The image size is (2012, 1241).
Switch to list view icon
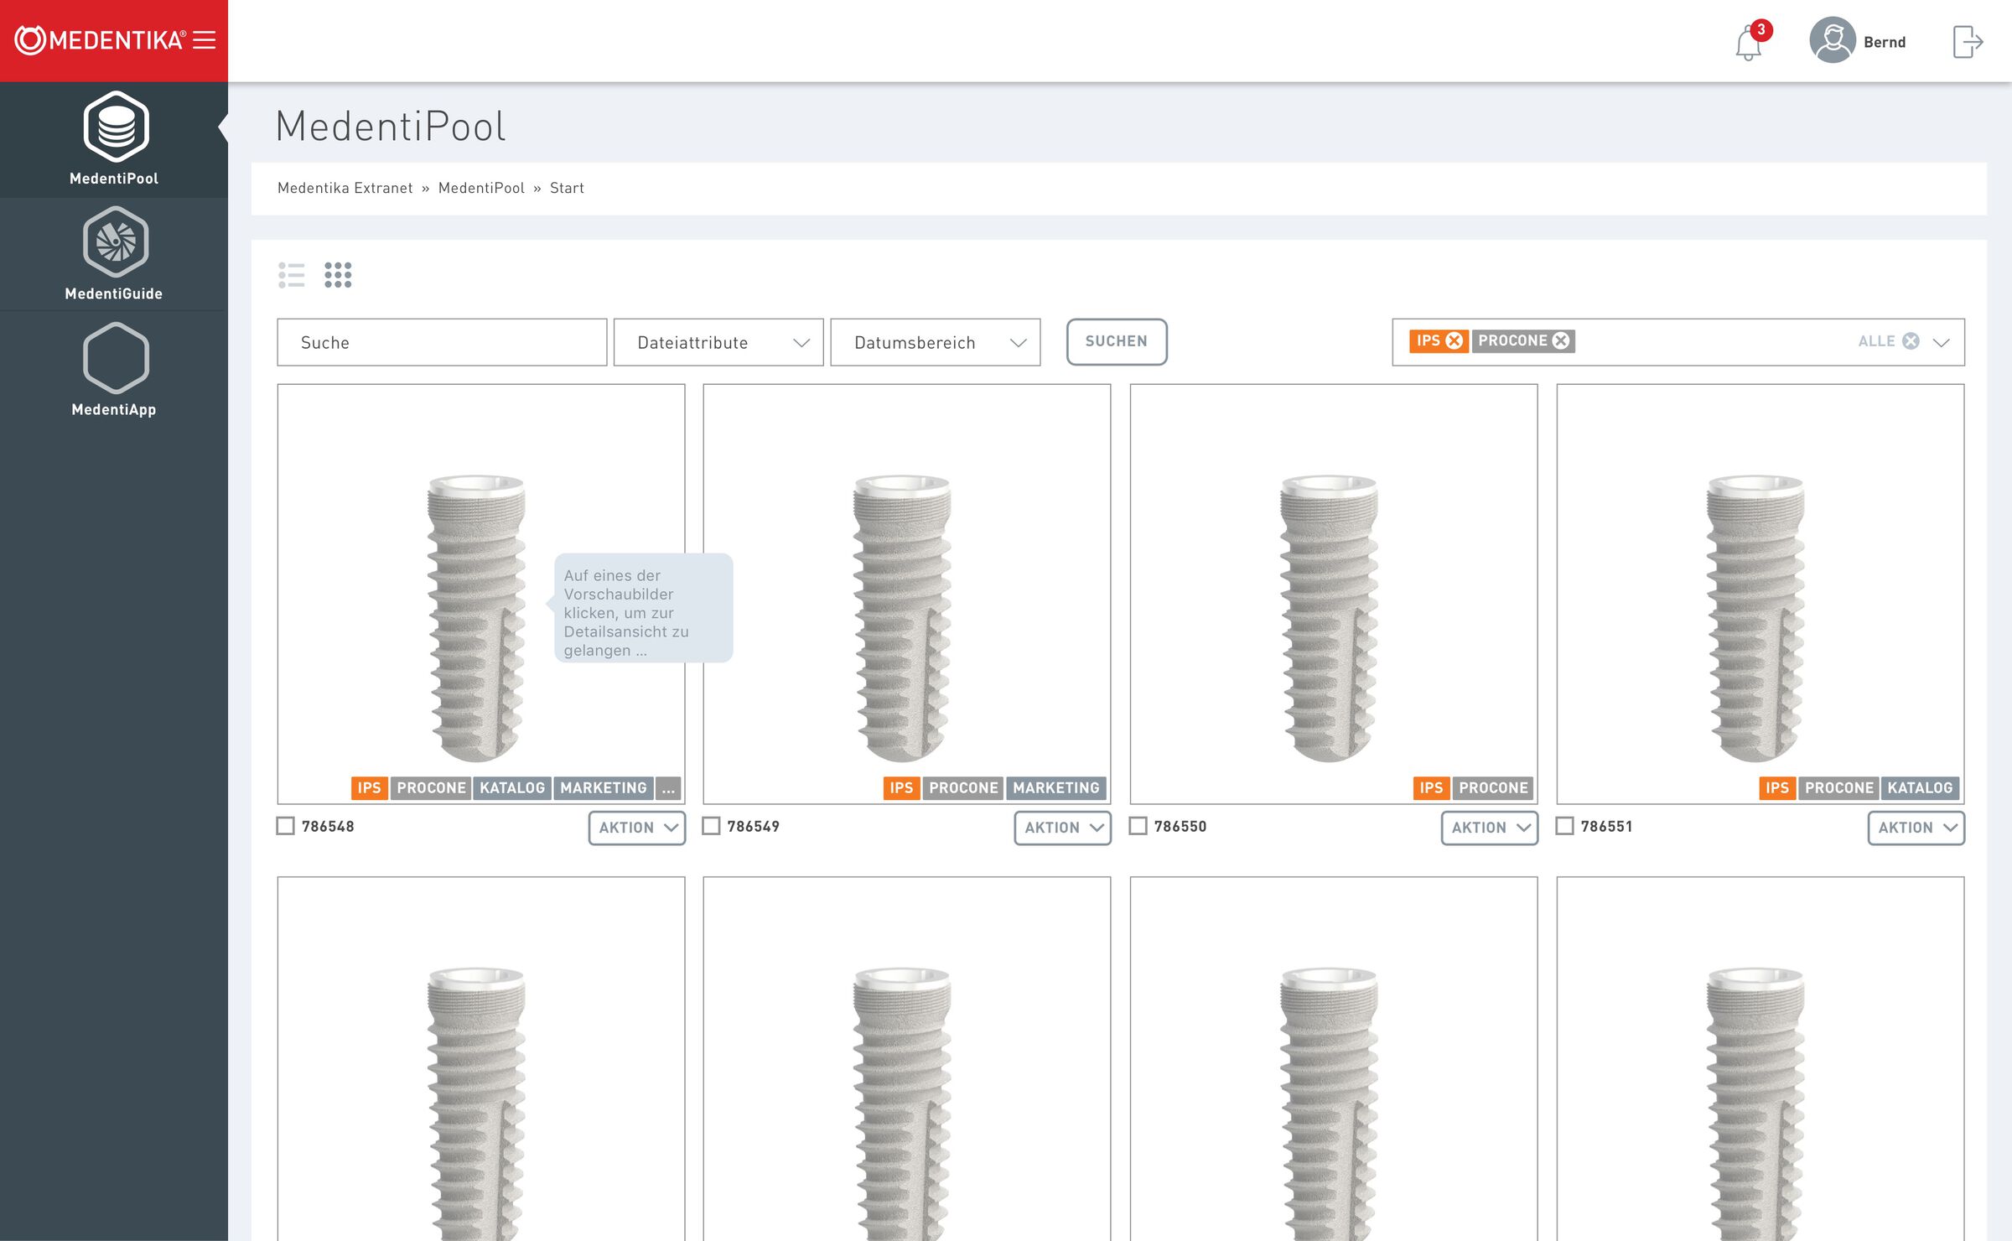292,275
